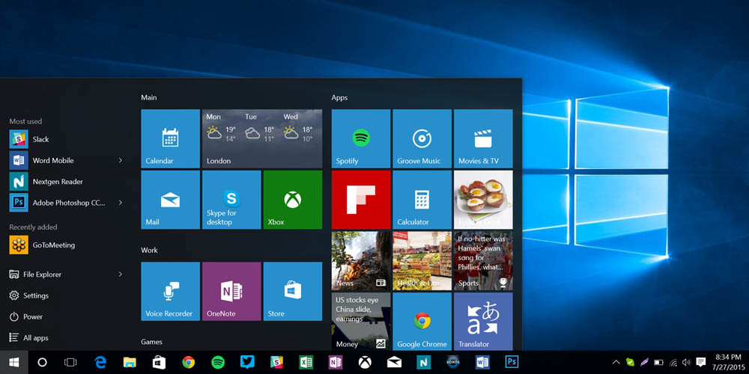Open Spotify from the taskbar
The height and width of the screenshot is (374, 749).
(x=218, y=363)
